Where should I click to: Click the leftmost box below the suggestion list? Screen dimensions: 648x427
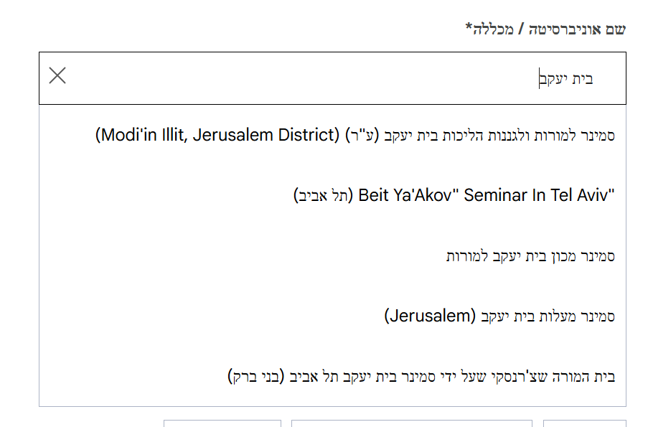(x=222, y=423)
